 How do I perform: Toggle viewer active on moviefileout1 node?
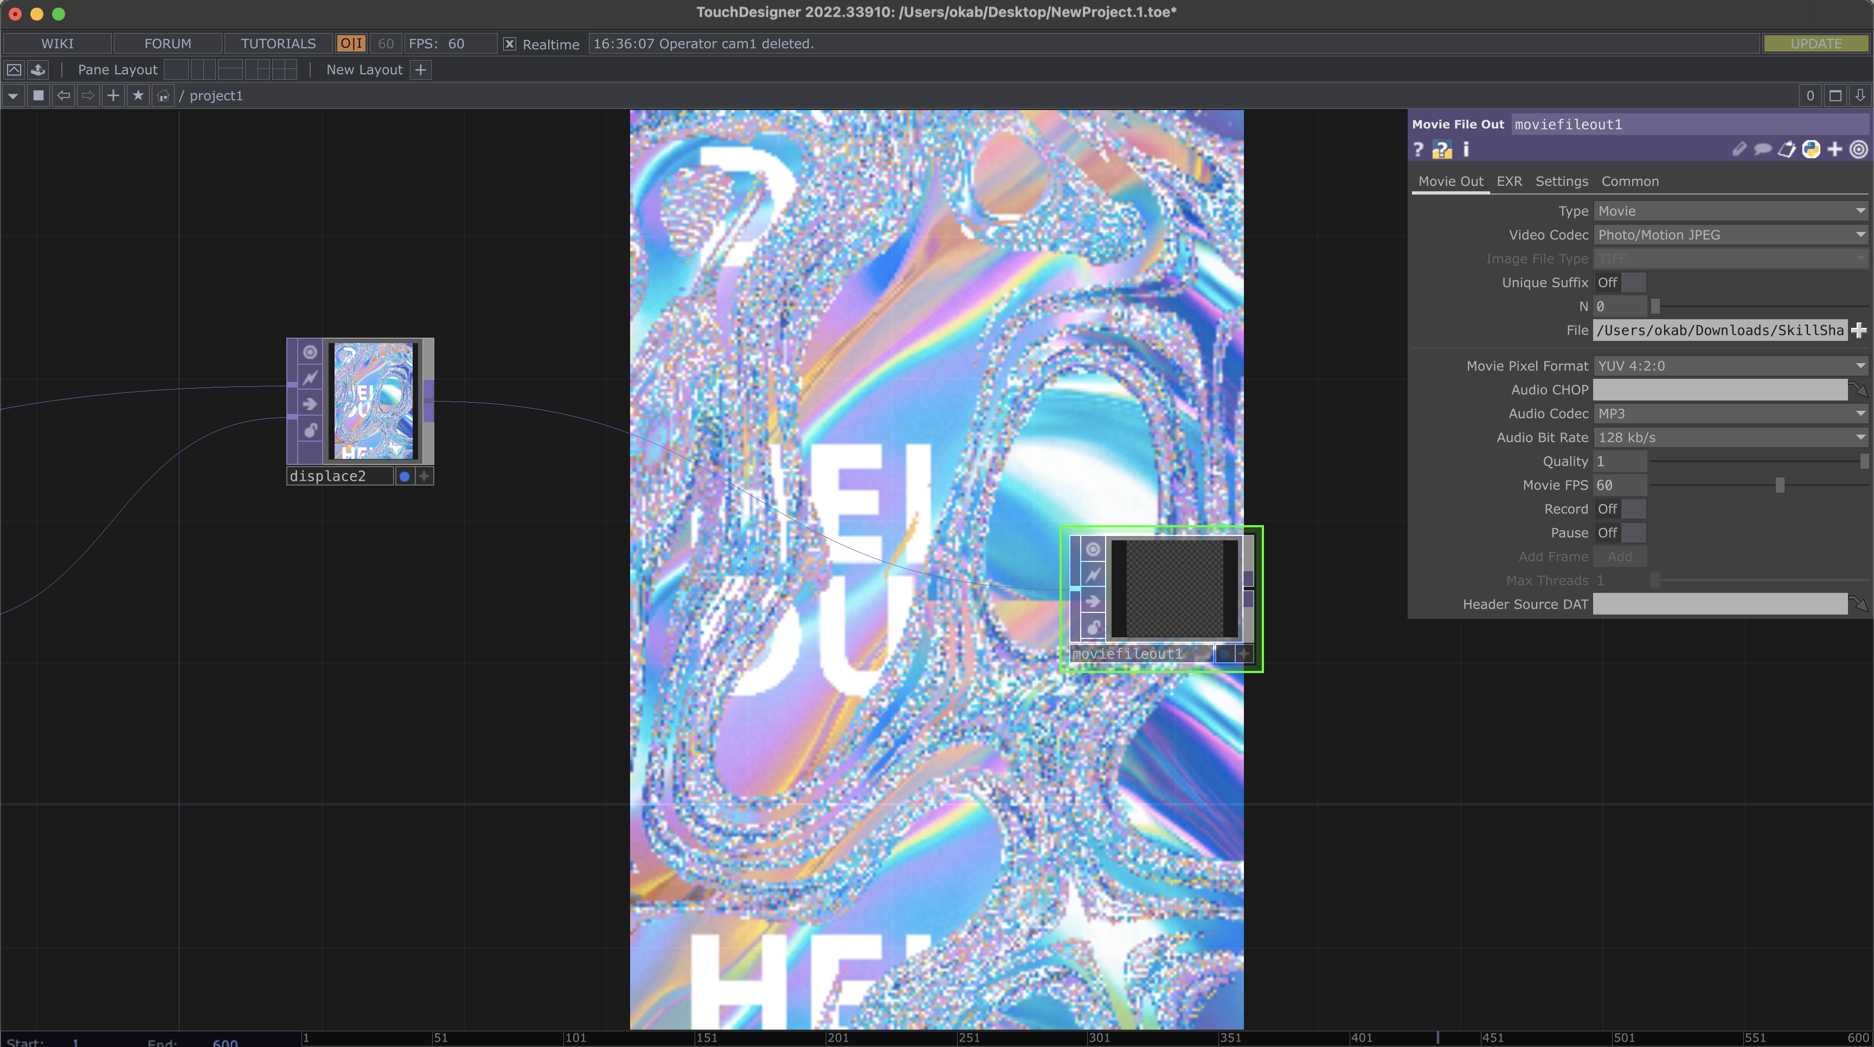(1093, 549)
